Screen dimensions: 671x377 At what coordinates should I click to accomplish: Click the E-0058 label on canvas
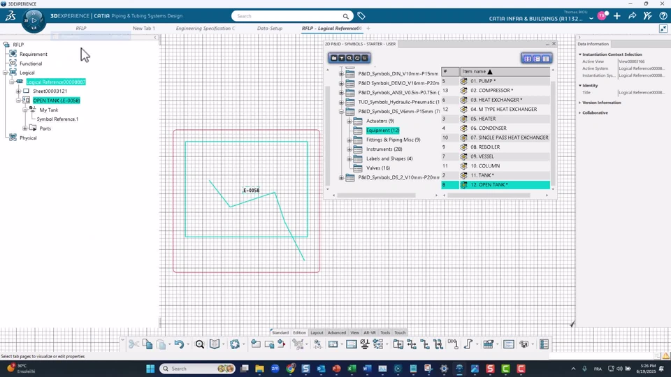tap(251, 190)
